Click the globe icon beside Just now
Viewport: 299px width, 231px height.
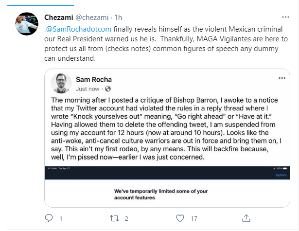[107, 89]
